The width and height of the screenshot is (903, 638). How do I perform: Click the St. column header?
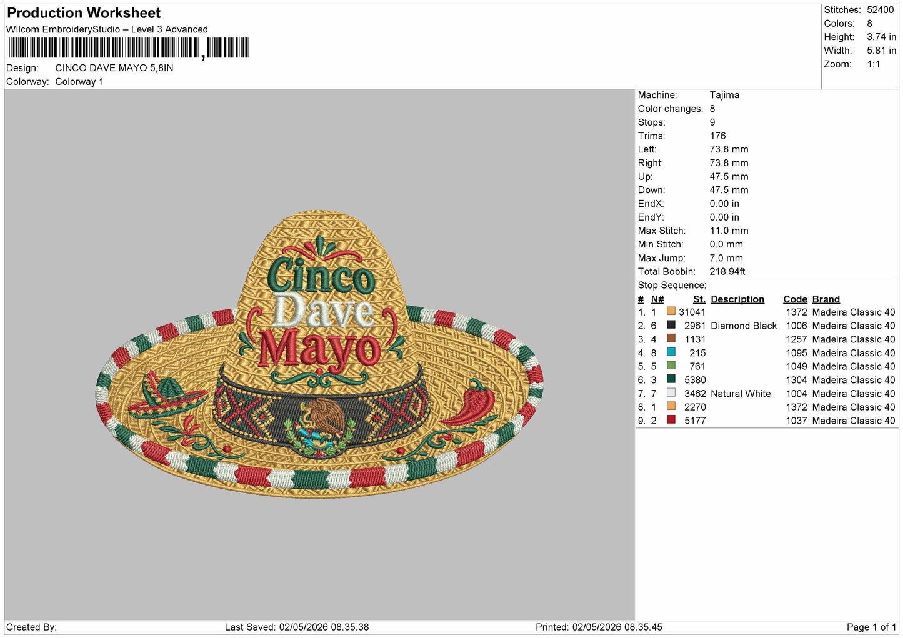699,299
